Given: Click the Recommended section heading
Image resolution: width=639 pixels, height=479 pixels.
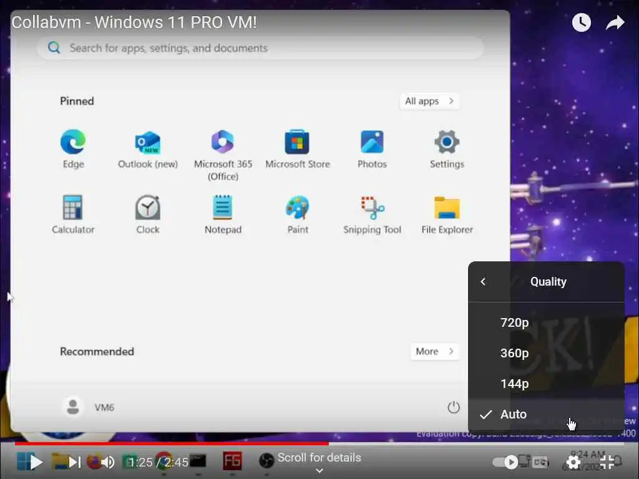Looking at the screenshot, I should pos(97,351).
